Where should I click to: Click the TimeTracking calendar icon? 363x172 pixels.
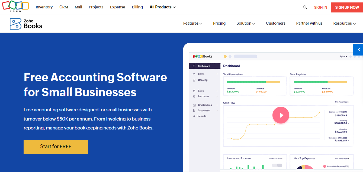[x=194, y=105]
